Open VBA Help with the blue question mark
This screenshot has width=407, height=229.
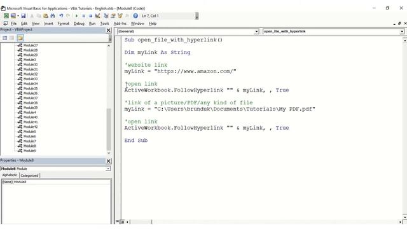coord(135,16)
